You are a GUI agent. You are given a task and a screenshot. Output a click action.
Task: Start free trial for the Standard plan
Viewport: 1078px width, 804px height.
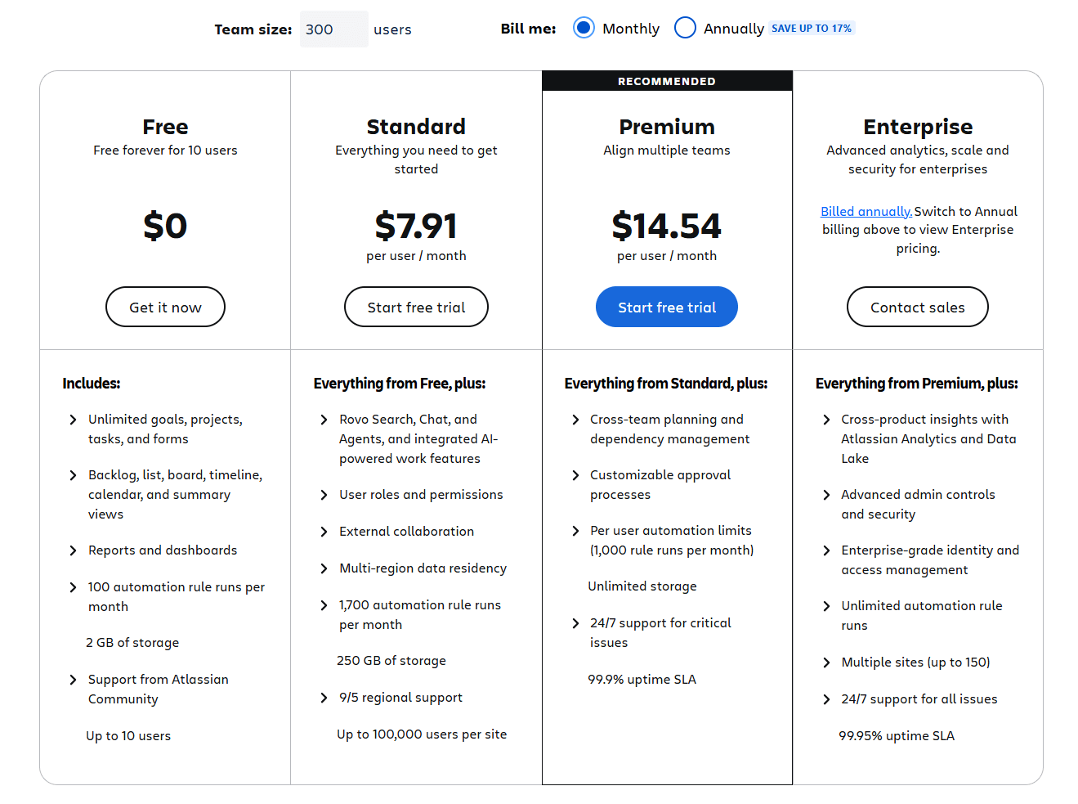416,307
